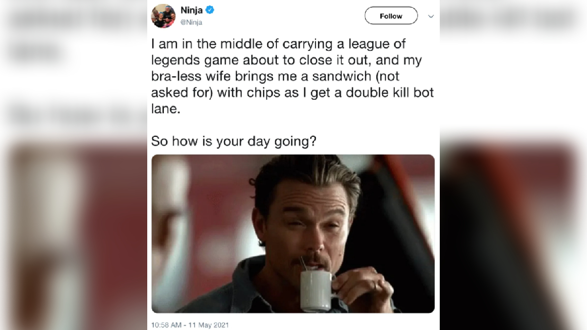The width and height of the screenshot is (587, 330).
Task: Click Follow to subscribe to Ninja's tweets
Action: click(x=390, y=16)
